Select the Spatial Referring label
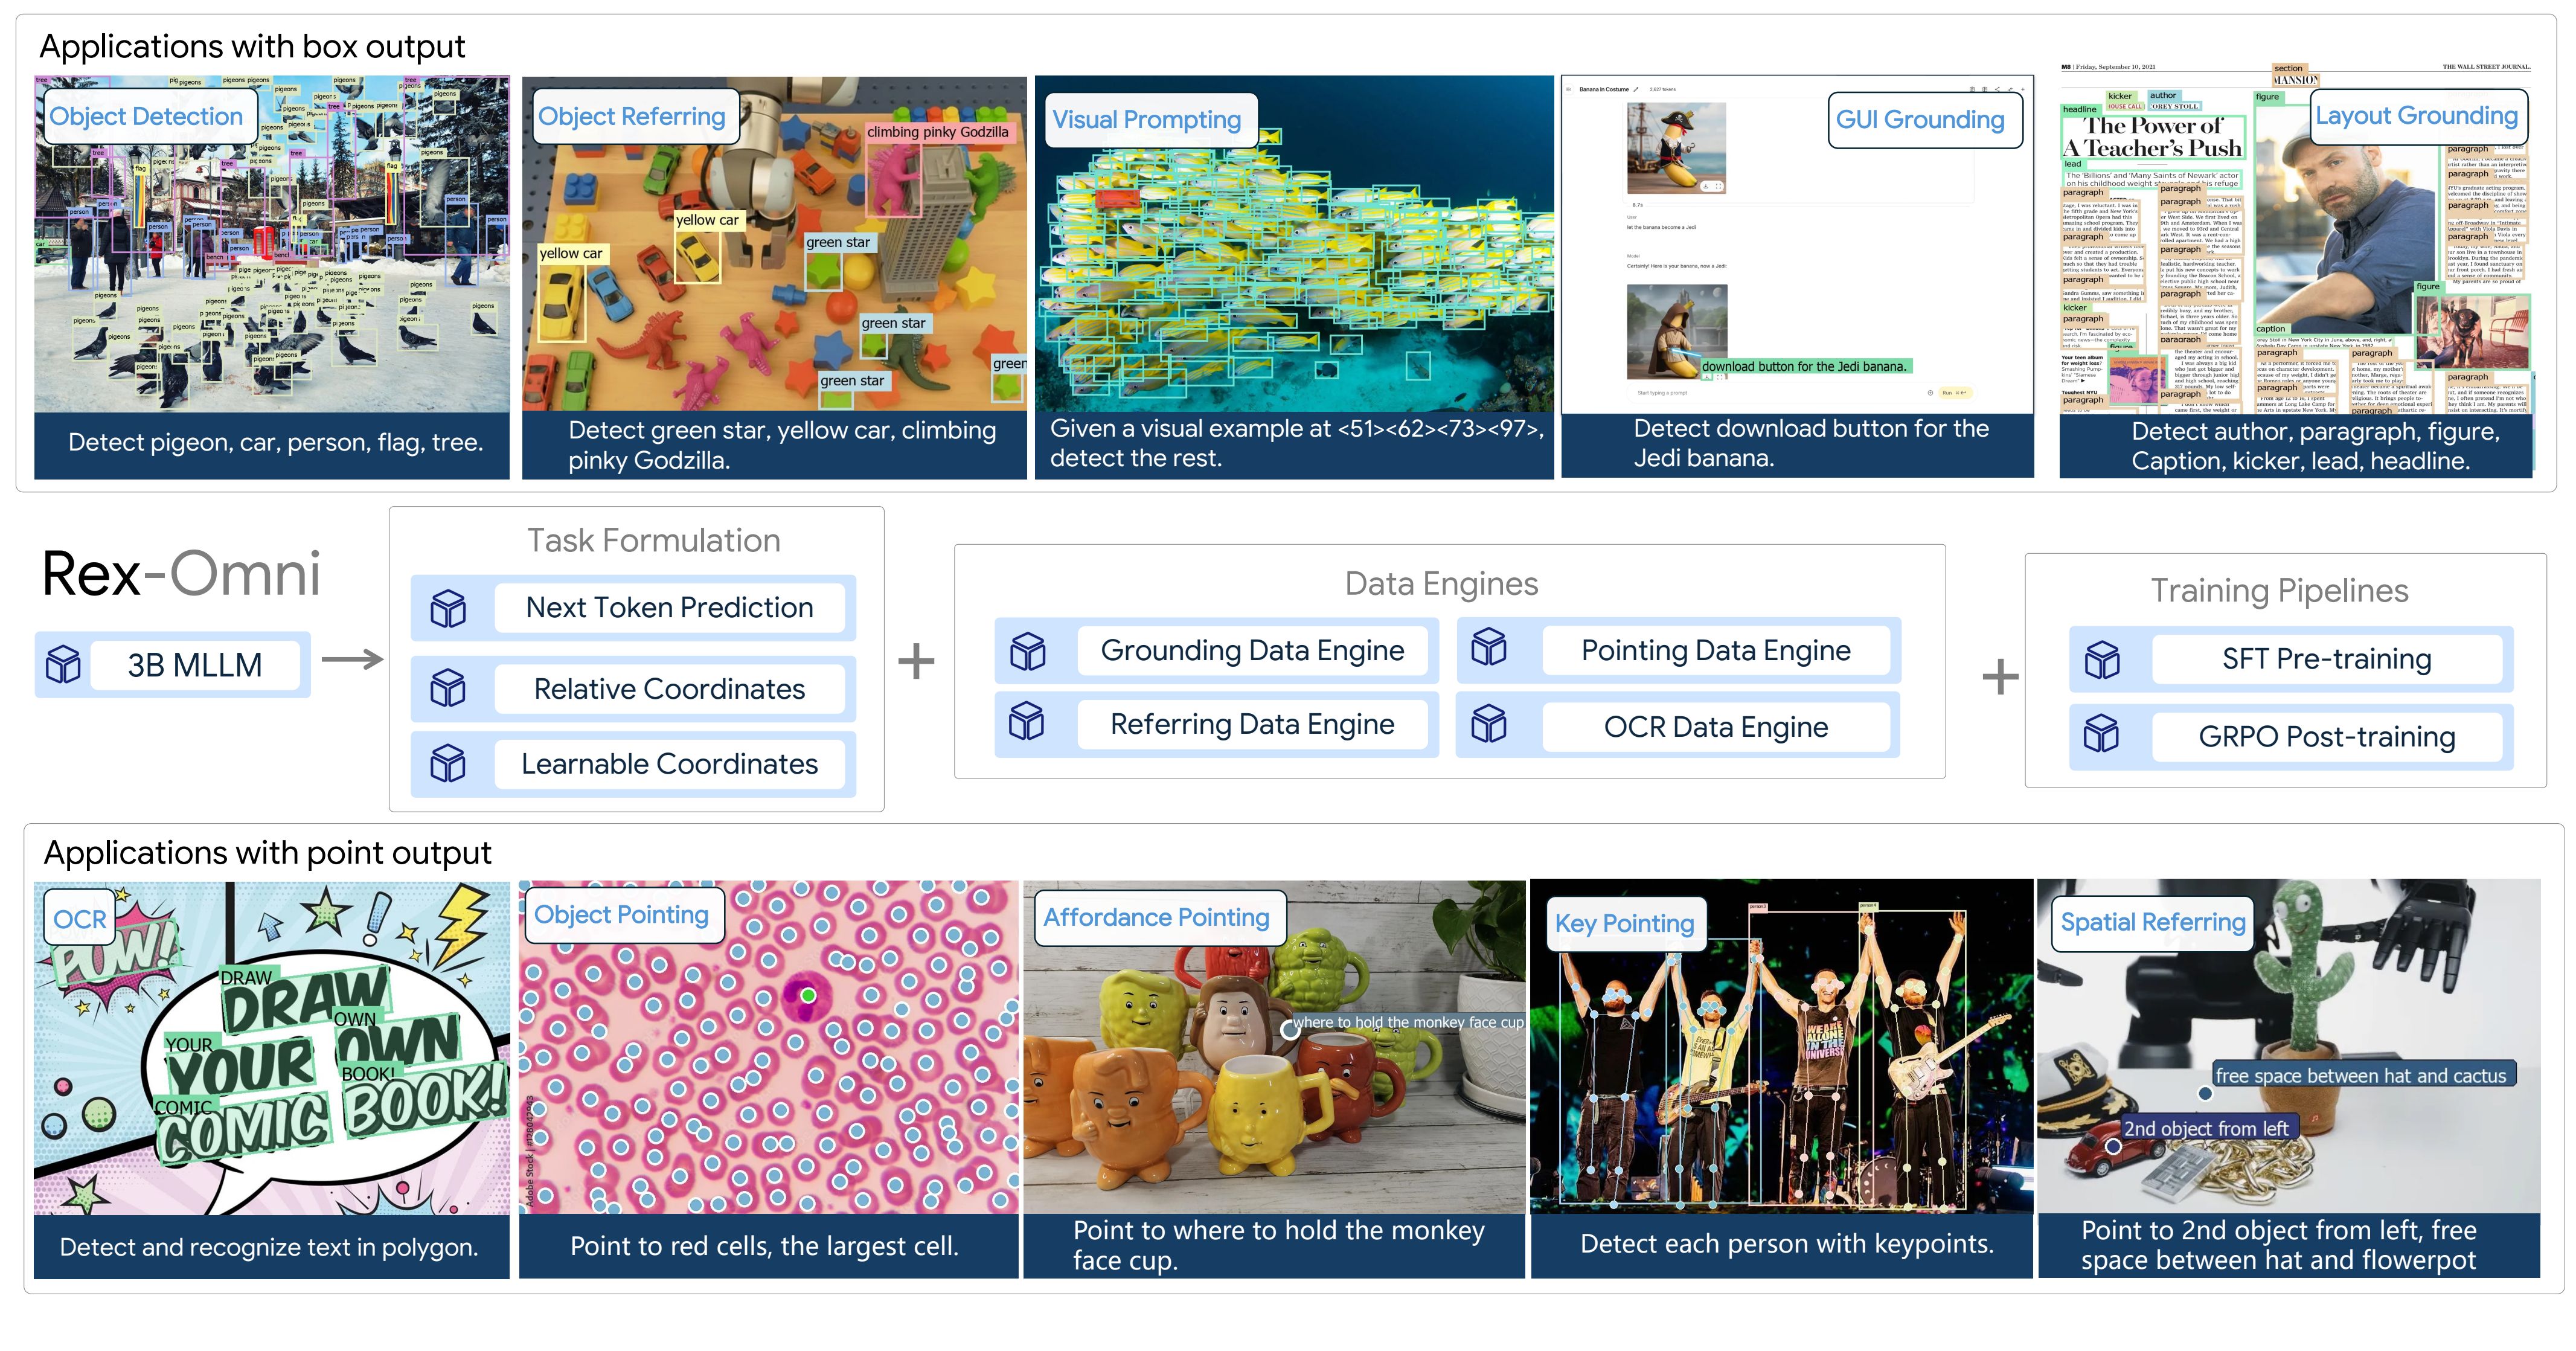The width and height of the screenshot is (2576, 1351). click(x=2152, y=922)
